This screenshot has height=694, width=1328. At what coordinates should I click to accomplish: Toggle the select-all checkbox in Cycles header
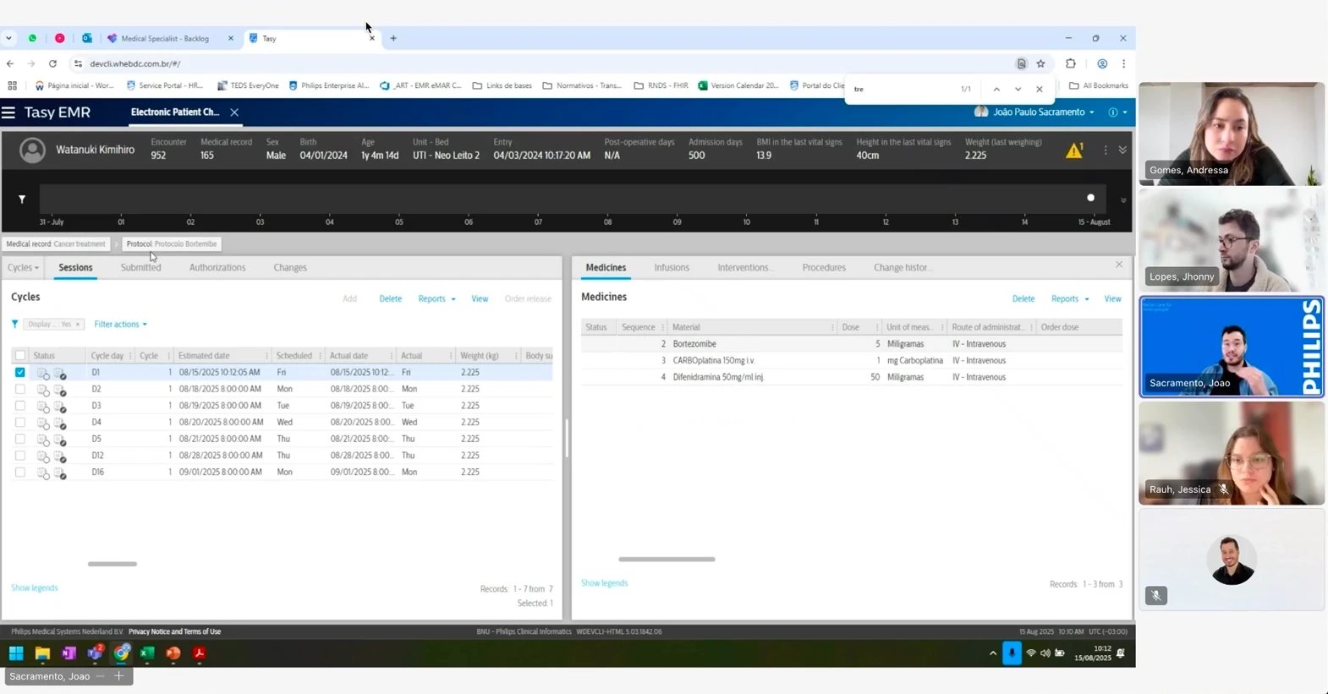20,356
